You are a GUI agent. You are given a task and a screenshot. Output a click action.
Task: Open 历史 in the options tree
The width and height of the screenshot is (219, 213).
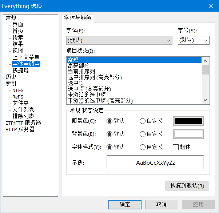11,77
